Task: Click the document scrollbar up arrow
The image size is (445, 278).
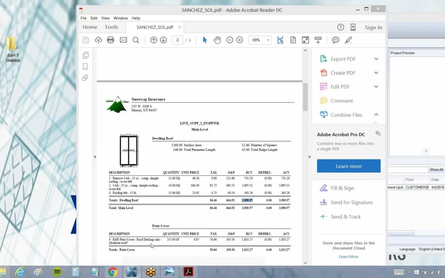Action: point(305,51)
